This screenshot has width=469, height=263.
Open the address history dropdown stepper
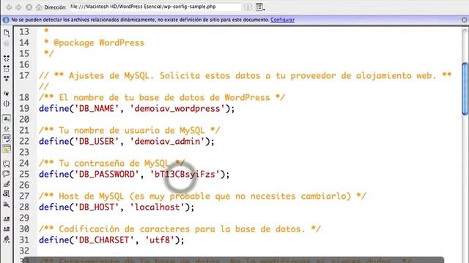click(248, 7)
